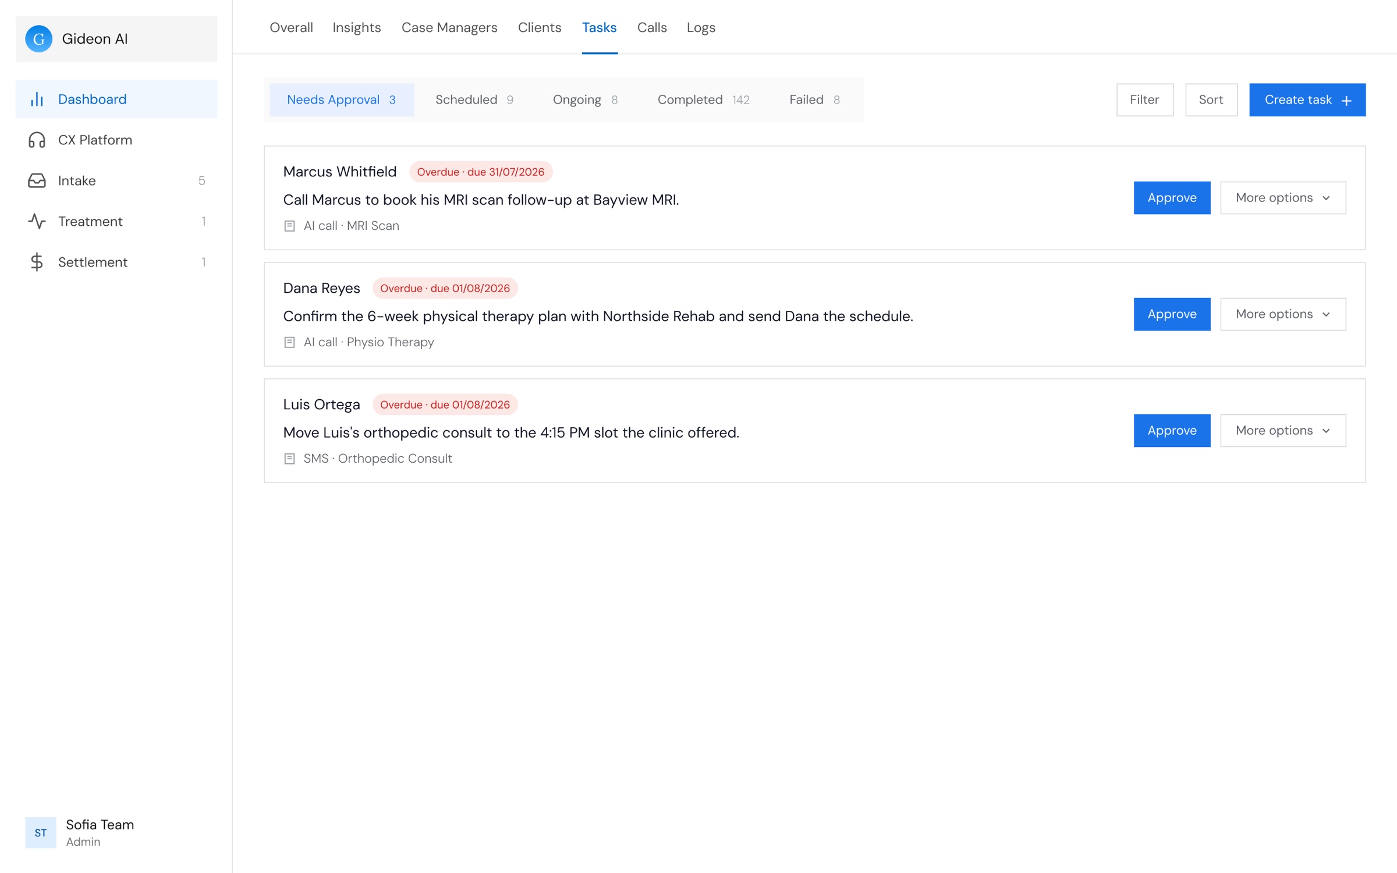Viewport: 1397px width, 873px height.
Task: Switch to the Overall tab
Action: pos(291,27)
